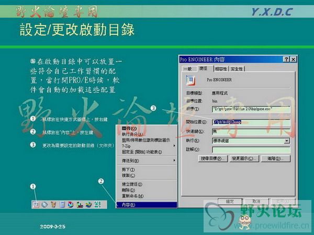Choose 開啟(O) in the context menu

(147, 128)
